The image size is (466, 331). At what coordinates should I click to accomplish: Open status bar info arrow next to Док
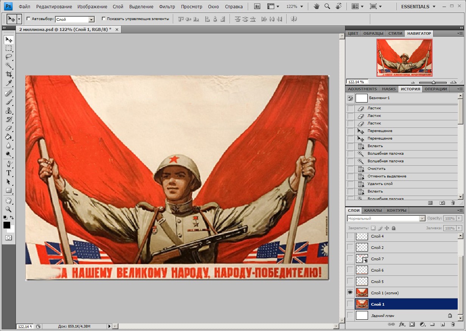[x=110, y=326]
